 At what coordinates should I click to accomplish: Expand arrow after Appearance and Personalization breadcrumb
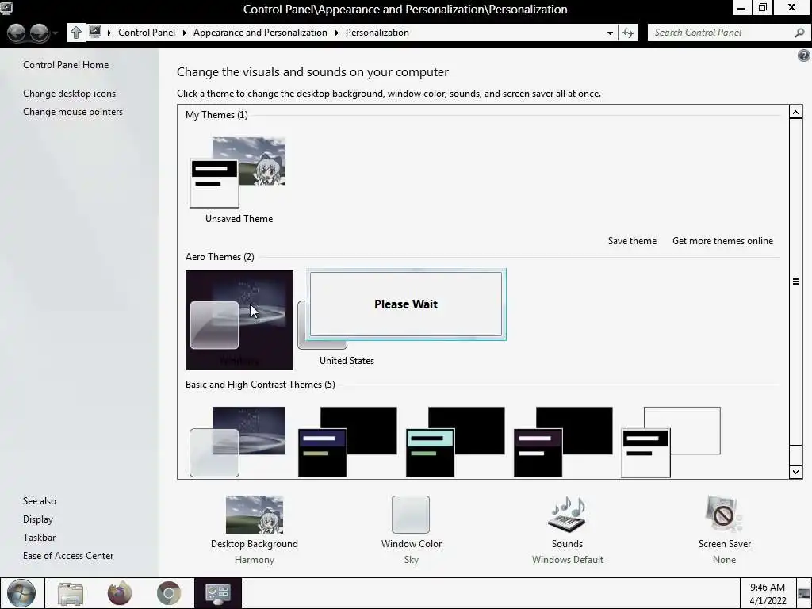tap(336, 33)
